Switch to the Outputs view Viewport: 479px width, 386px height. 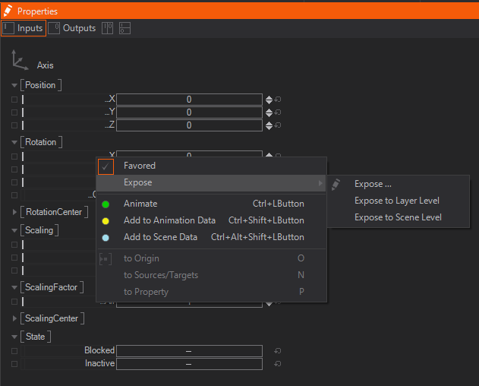[73, 28]
